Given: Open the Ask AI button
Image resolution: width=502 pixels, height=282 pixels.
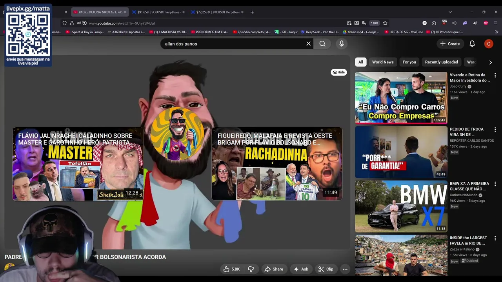Looking at the screenshot, I should (x=301, y=269).
